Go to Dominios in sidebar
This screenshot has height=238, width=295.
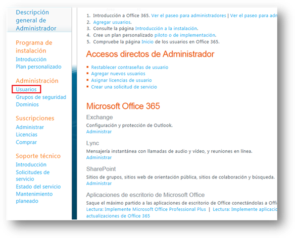tap(27, 104)
